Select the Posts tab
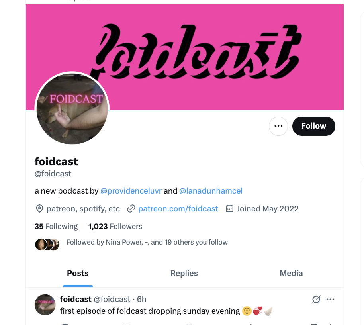Viewport: 364px width, 325px height. [x=78, y=273]
